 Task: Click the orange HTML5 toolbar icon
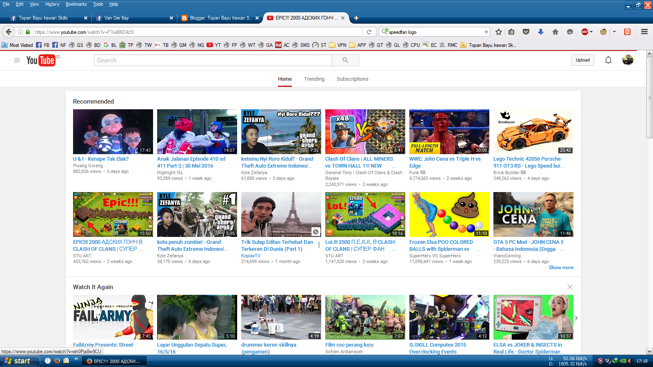pyautogui.click(x=627, y=32)
